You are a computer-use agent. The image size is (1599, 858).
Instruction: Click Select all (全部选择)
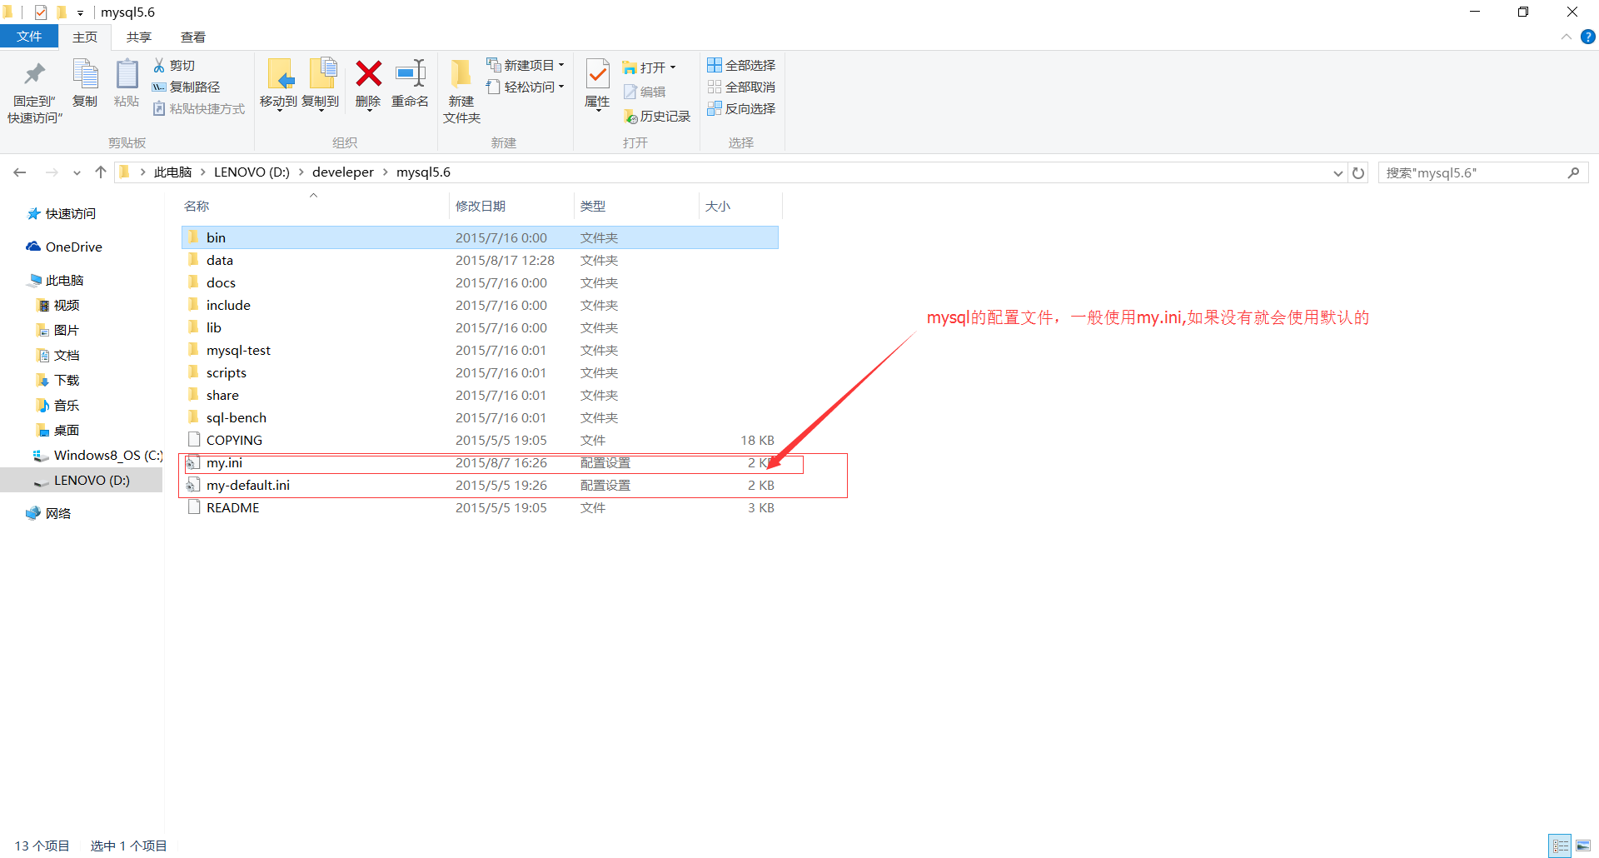(741, 65)
